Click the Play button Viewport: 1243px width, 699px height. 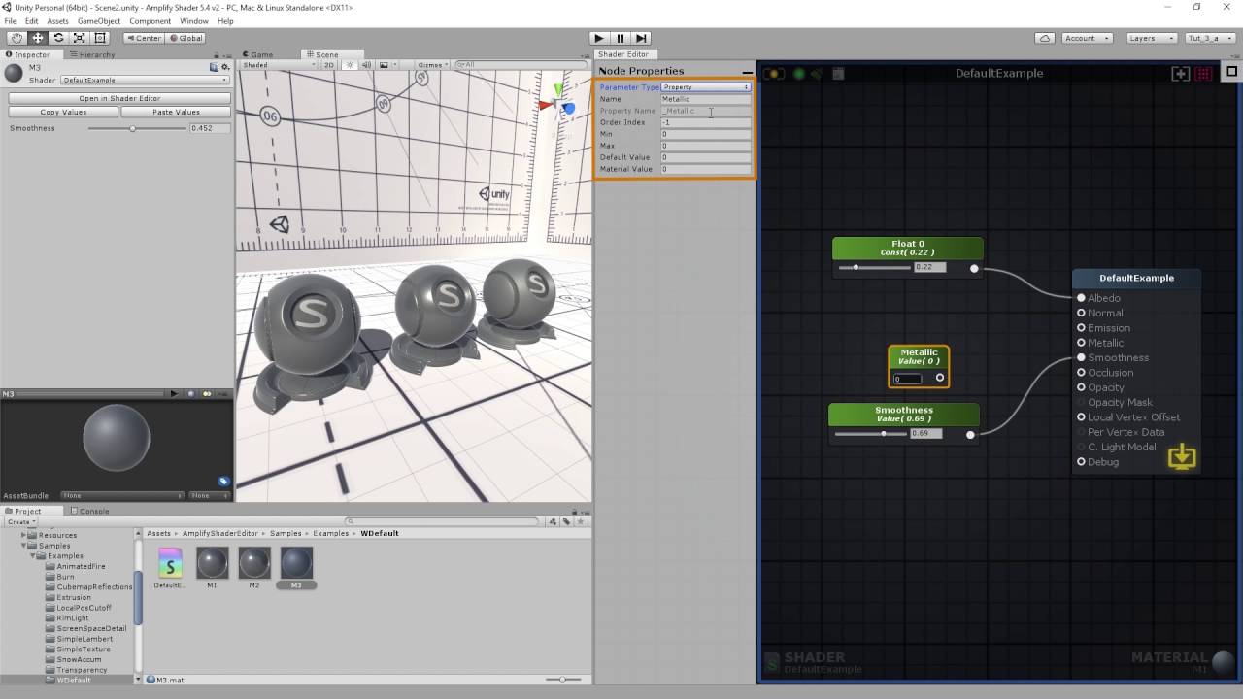tap(599, 38)
